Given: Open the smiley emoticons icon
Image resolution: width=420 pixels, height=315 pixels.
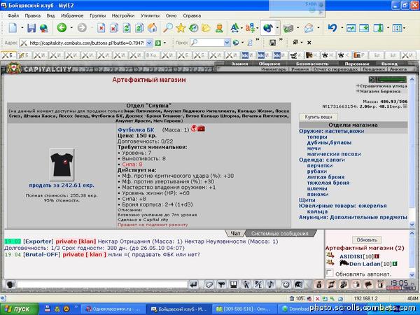Looking at the screenshot, I should point(286,284).
